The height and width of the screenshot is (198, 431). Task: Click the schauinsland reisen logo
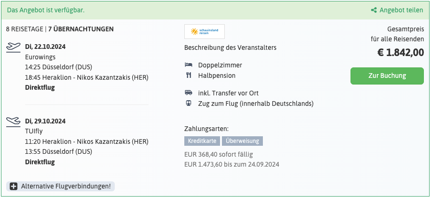(204, 32)
